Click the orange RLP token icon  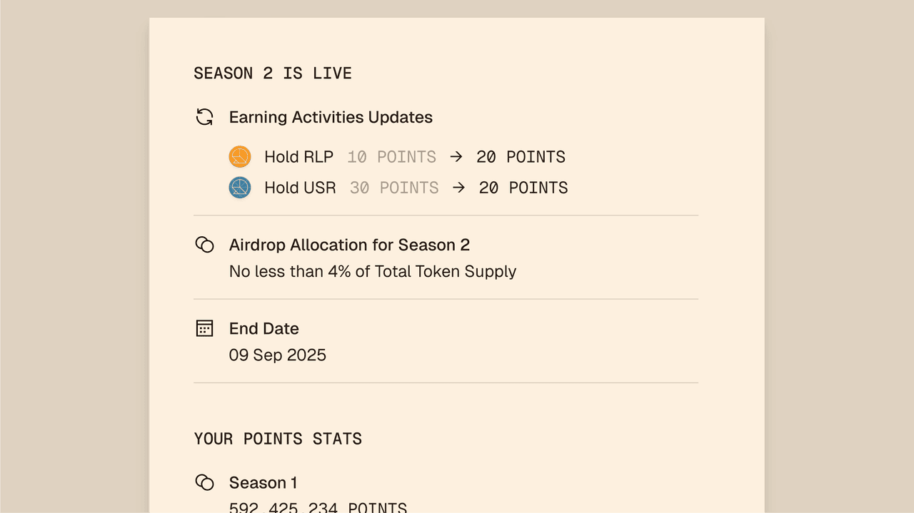click(240, 157)
